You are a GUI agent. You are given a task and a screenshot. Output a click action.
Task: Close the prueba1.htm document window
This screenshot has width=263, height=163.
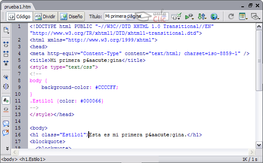(x=257, y=6)
